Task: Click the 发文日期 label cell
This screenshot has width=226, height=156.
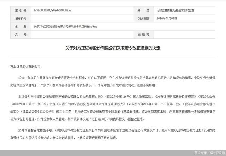Action: 144,18
